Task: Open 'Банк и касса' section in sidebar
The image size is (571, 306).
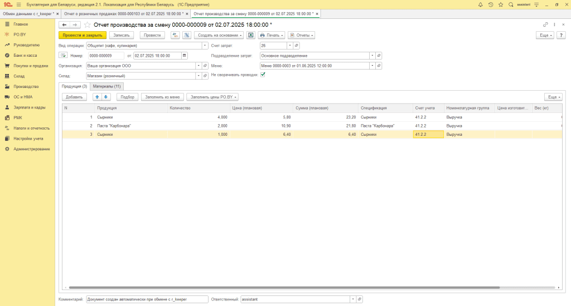Action: pos(25,55)
